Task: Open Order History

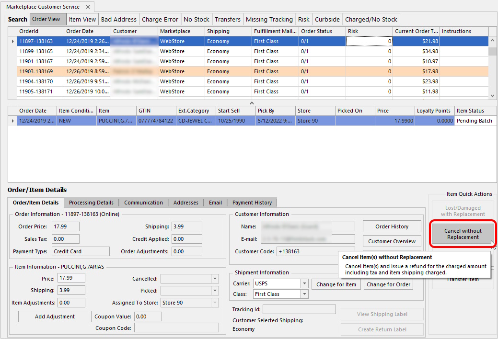Action: coord(392,226)
